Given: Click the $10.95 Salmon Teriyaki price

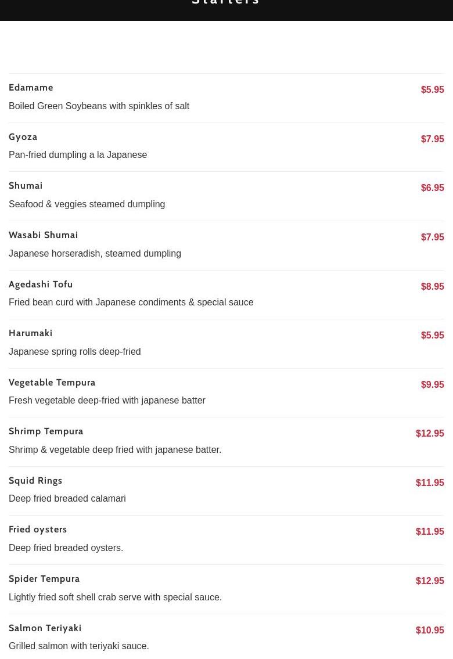Looking at the screenshot, I should click(x=430, y=631).
